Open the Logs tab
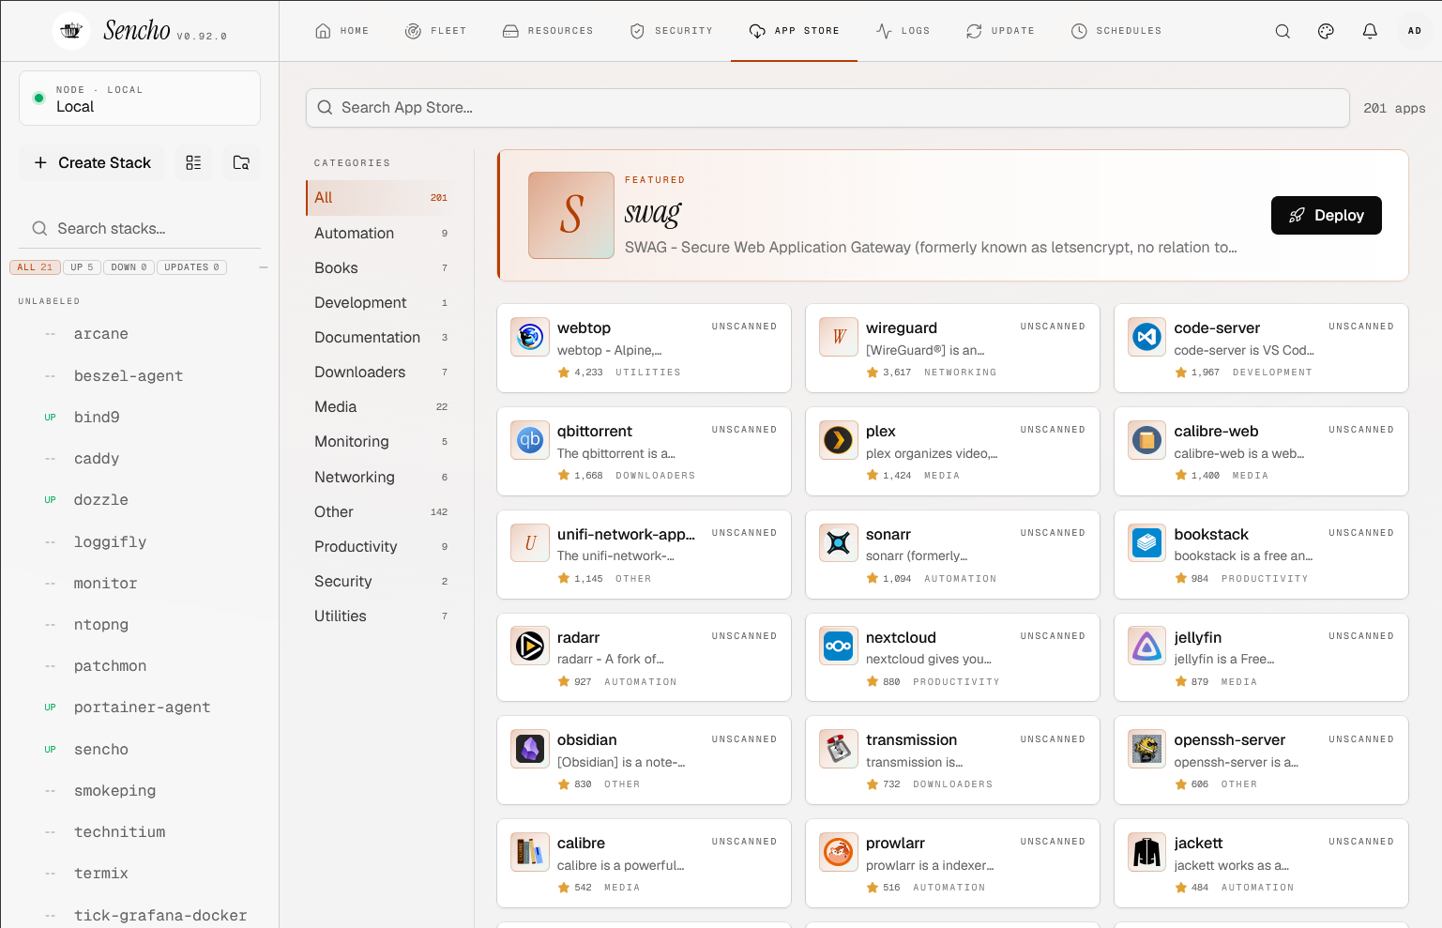Screen dimensions: 1442x928 tap(903, 31)
